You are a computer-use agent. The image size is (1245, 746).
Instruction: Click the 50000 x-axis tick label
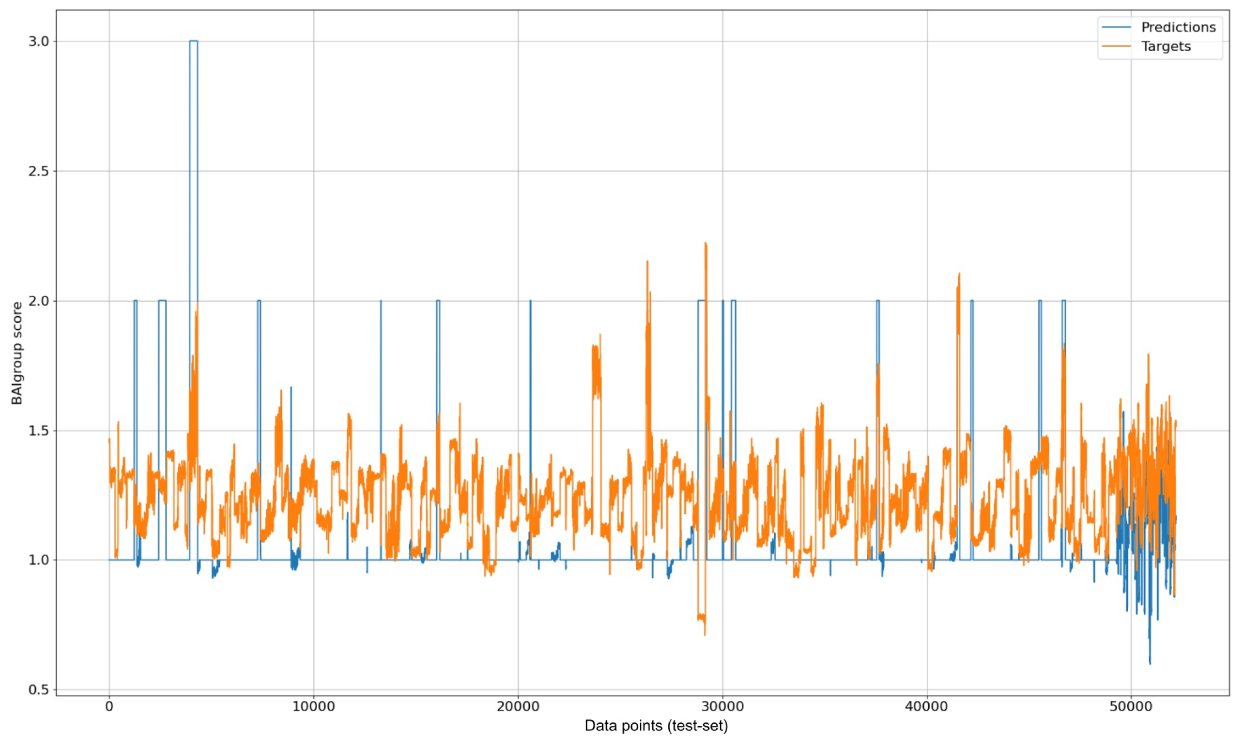click(x=1131, y=707)
